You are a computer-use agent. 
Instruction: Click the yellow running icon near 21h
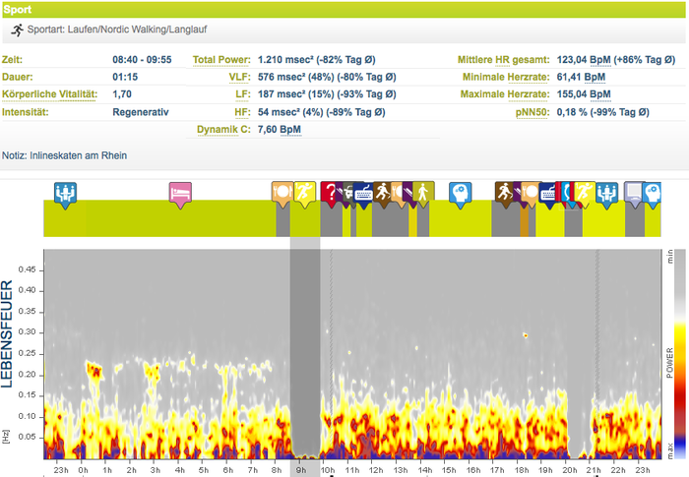click(x=585, y=191)
